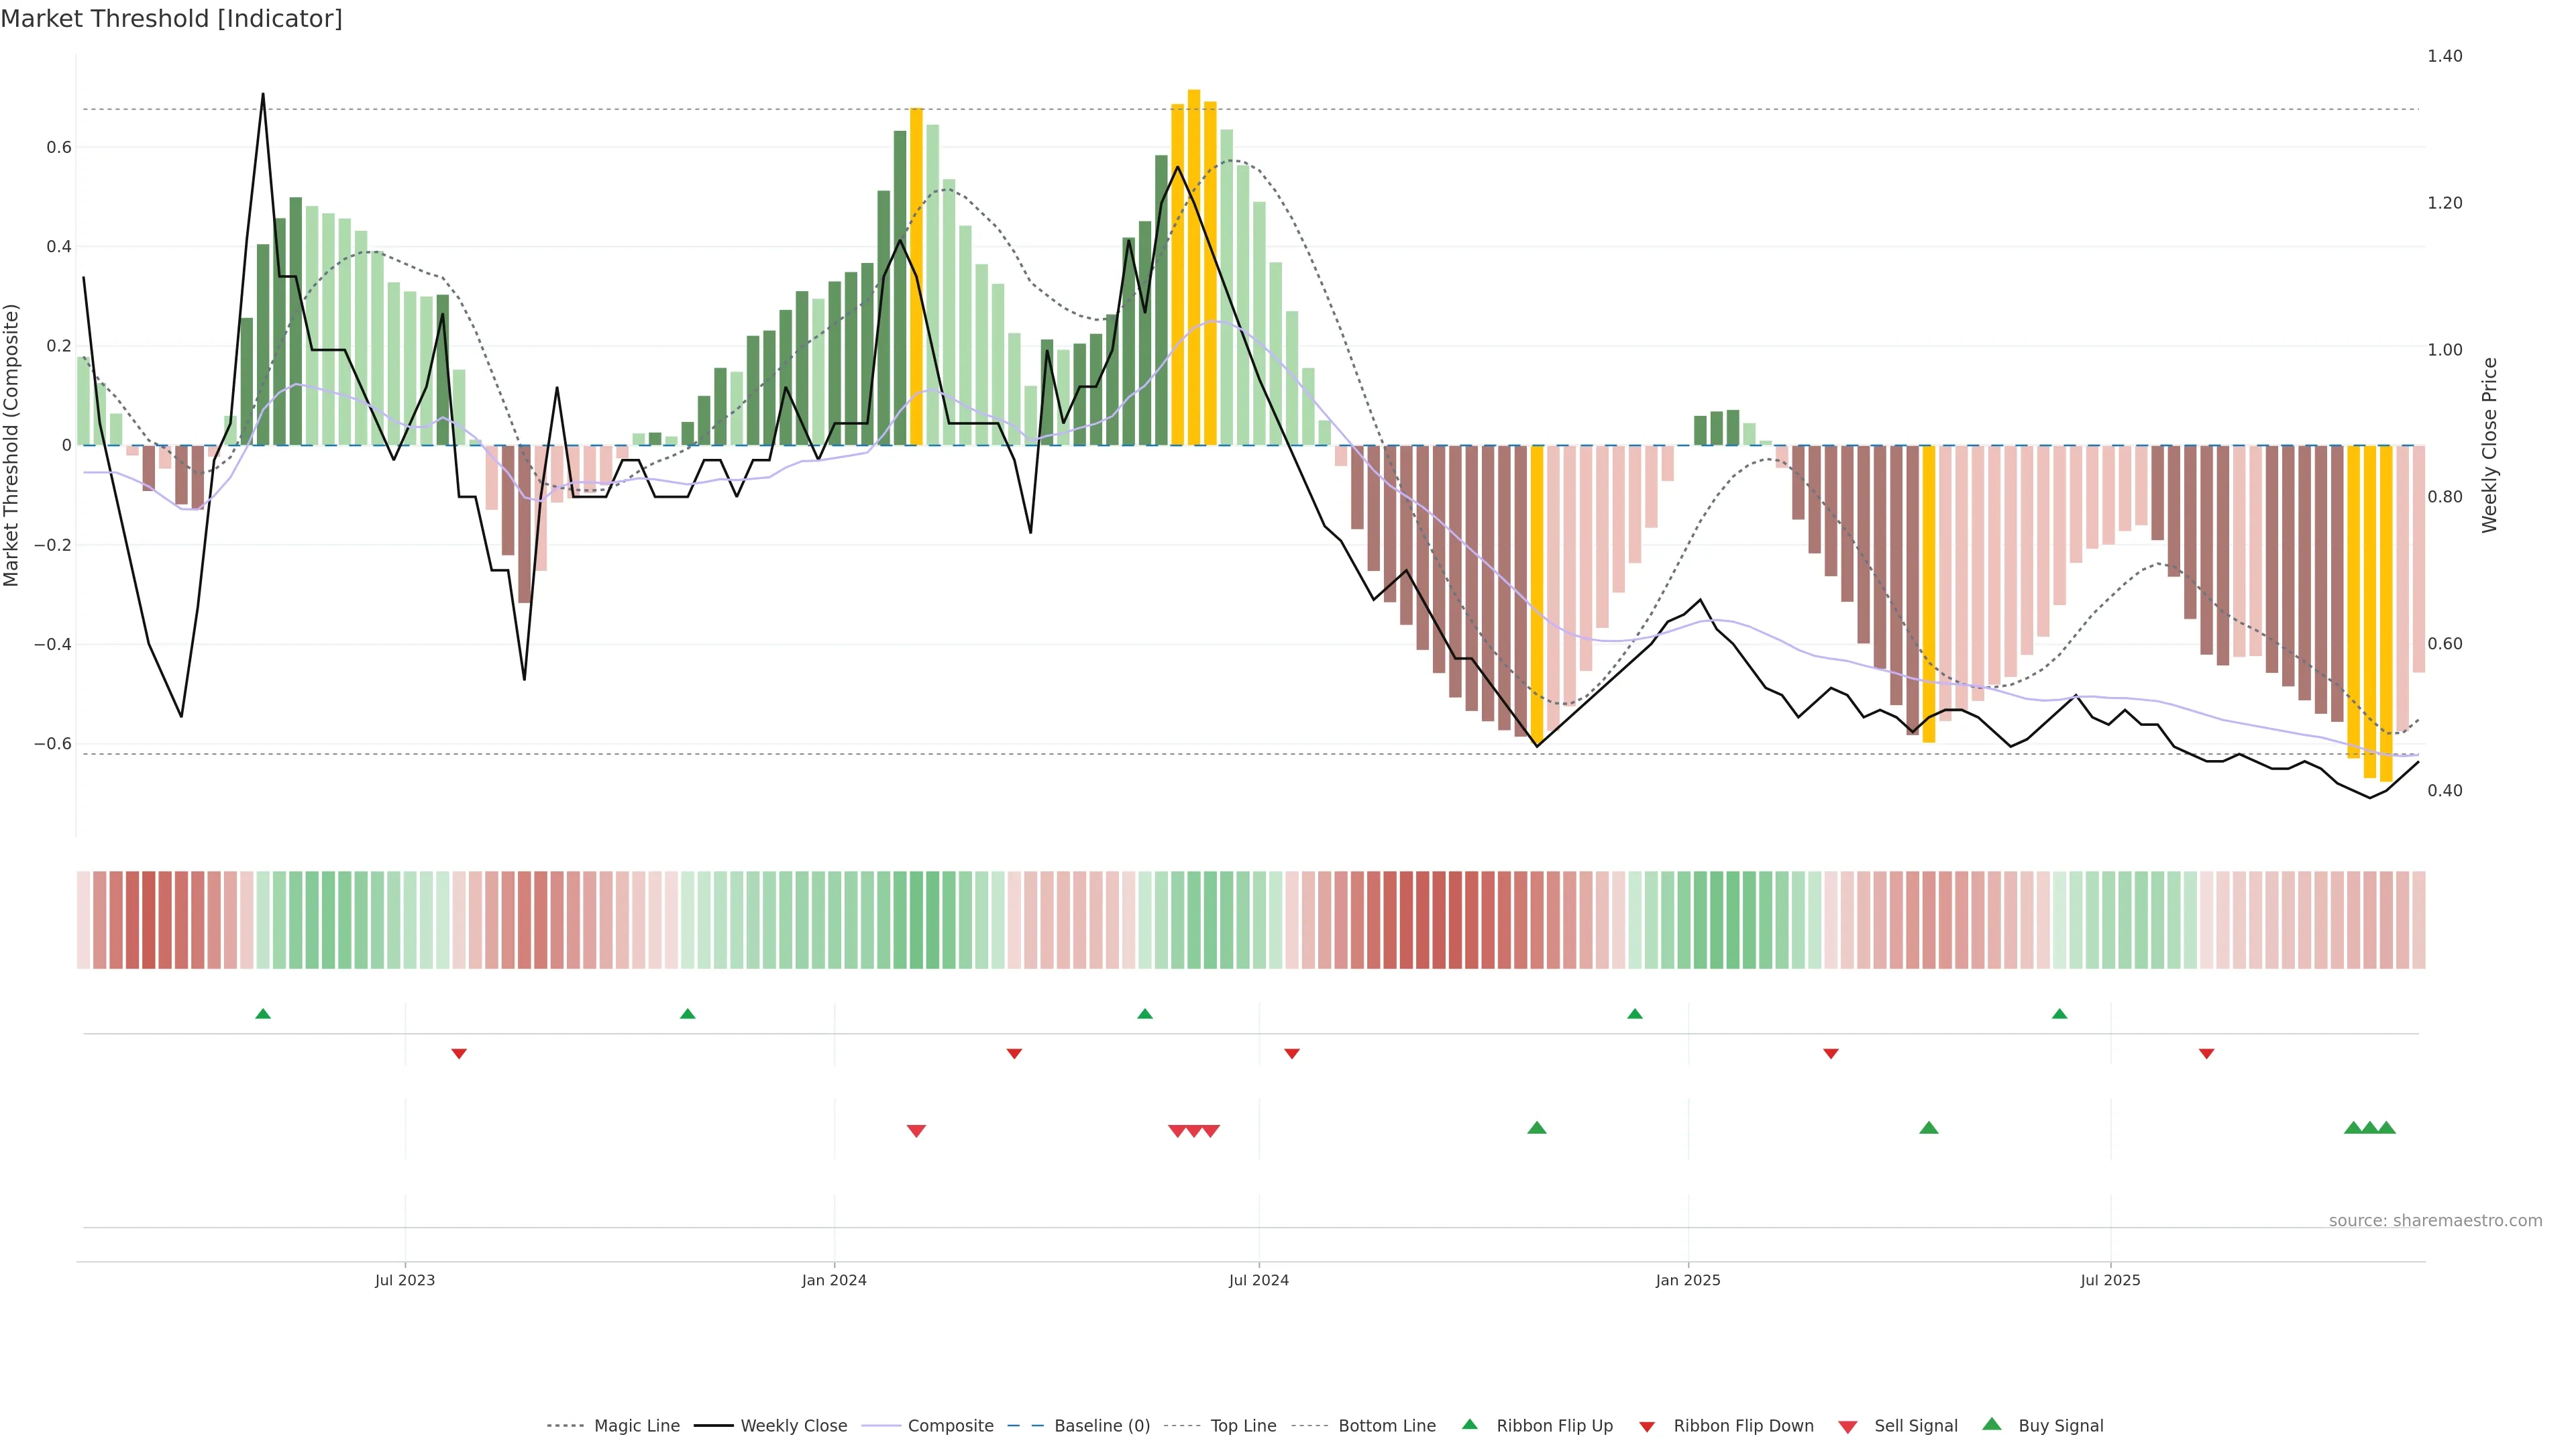2576x1449 pixels.
Task: Click the Ribbon Flip Down legend triangle
Action: coord(1647,1427)
